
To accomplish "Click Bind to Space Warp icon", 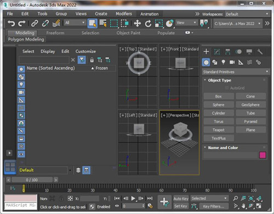I will coord(56,24).
